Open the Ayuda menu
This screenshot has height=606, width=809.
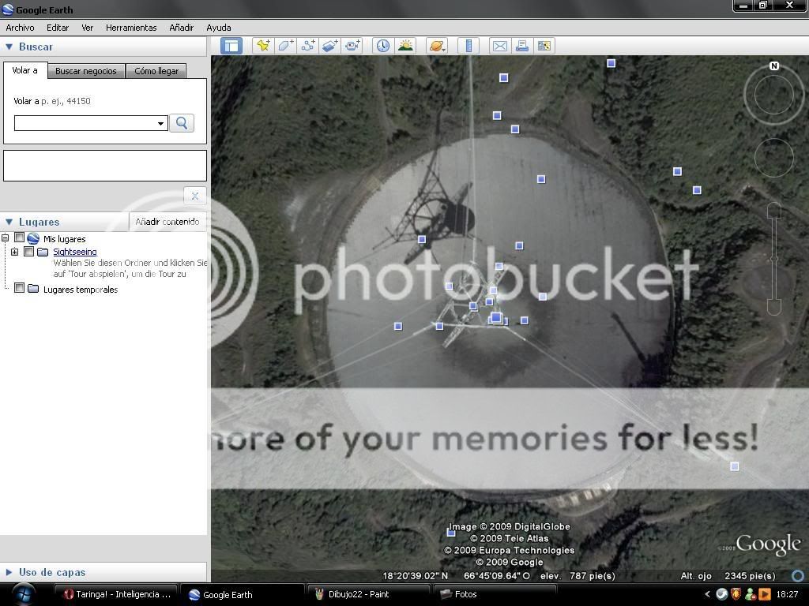point(219,28)
